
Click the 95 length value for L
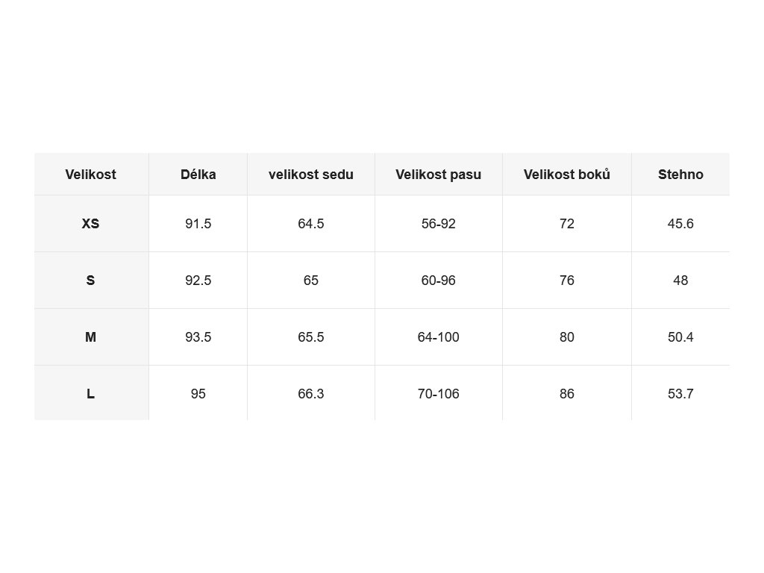coord(198,392)
